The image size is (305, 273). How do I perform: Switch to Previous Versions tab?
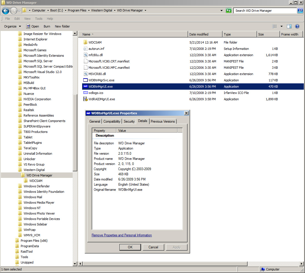pyautogui.click(x=163, y=121)
